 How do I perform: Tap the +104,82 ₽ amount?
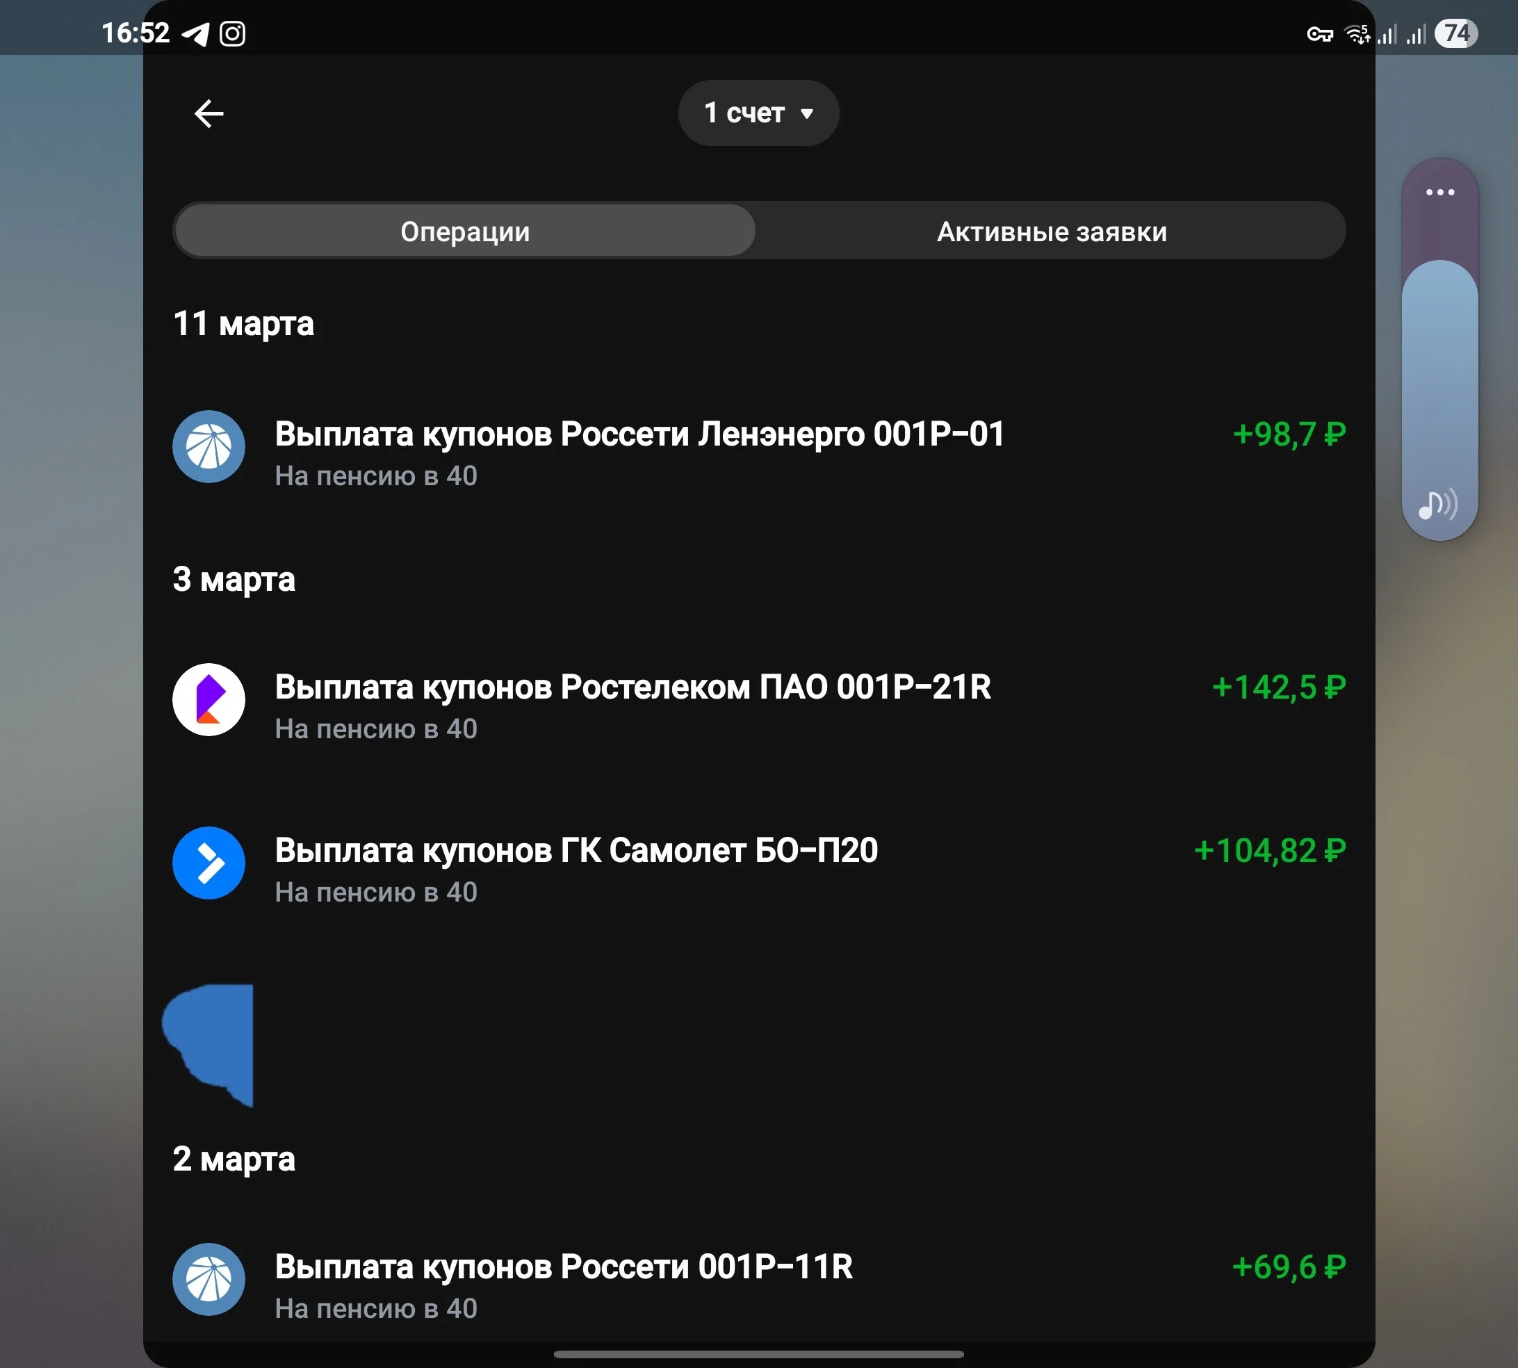(1269, 851)
